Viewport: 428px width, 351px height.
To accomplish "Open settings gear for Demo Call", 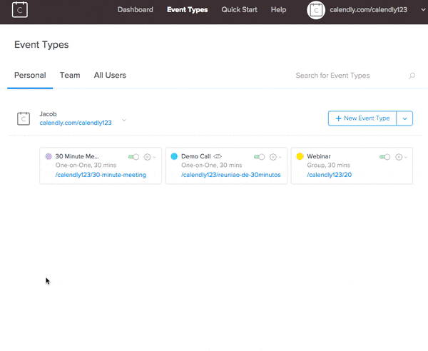I will point(273,157).
